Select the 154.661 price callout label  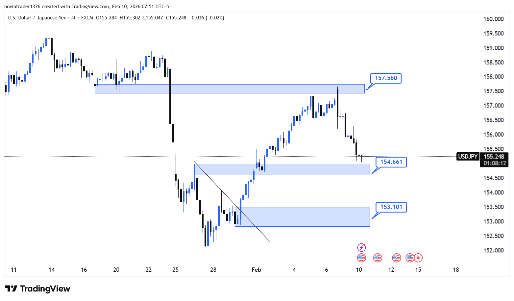[391, 162]
